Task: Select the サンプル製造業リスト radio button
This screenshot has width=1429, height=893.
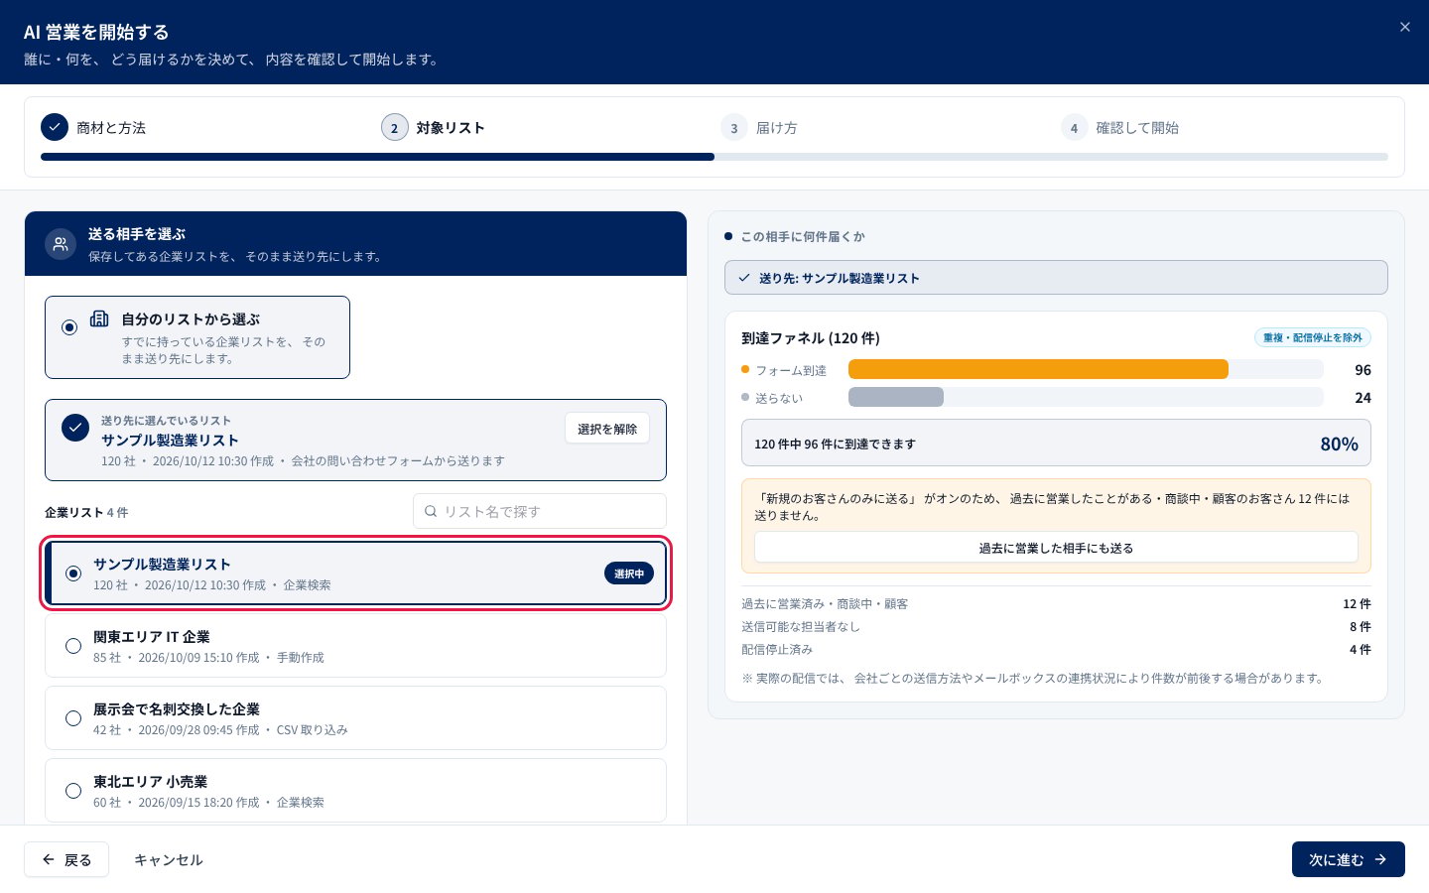Action: pyautogui.click(x=73, y=574)
